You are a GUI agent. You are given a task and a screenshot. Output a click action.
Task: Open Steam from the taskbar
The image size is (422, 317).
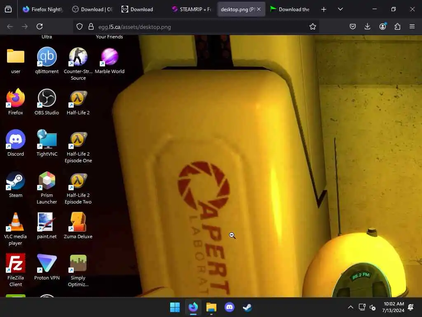[247, 307]
